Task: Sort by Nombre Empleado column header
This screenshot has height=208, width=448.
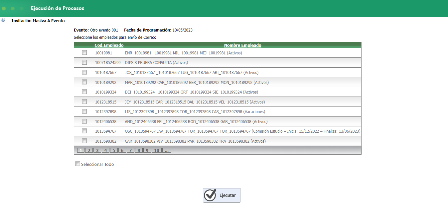Action: tap(242, 45)
